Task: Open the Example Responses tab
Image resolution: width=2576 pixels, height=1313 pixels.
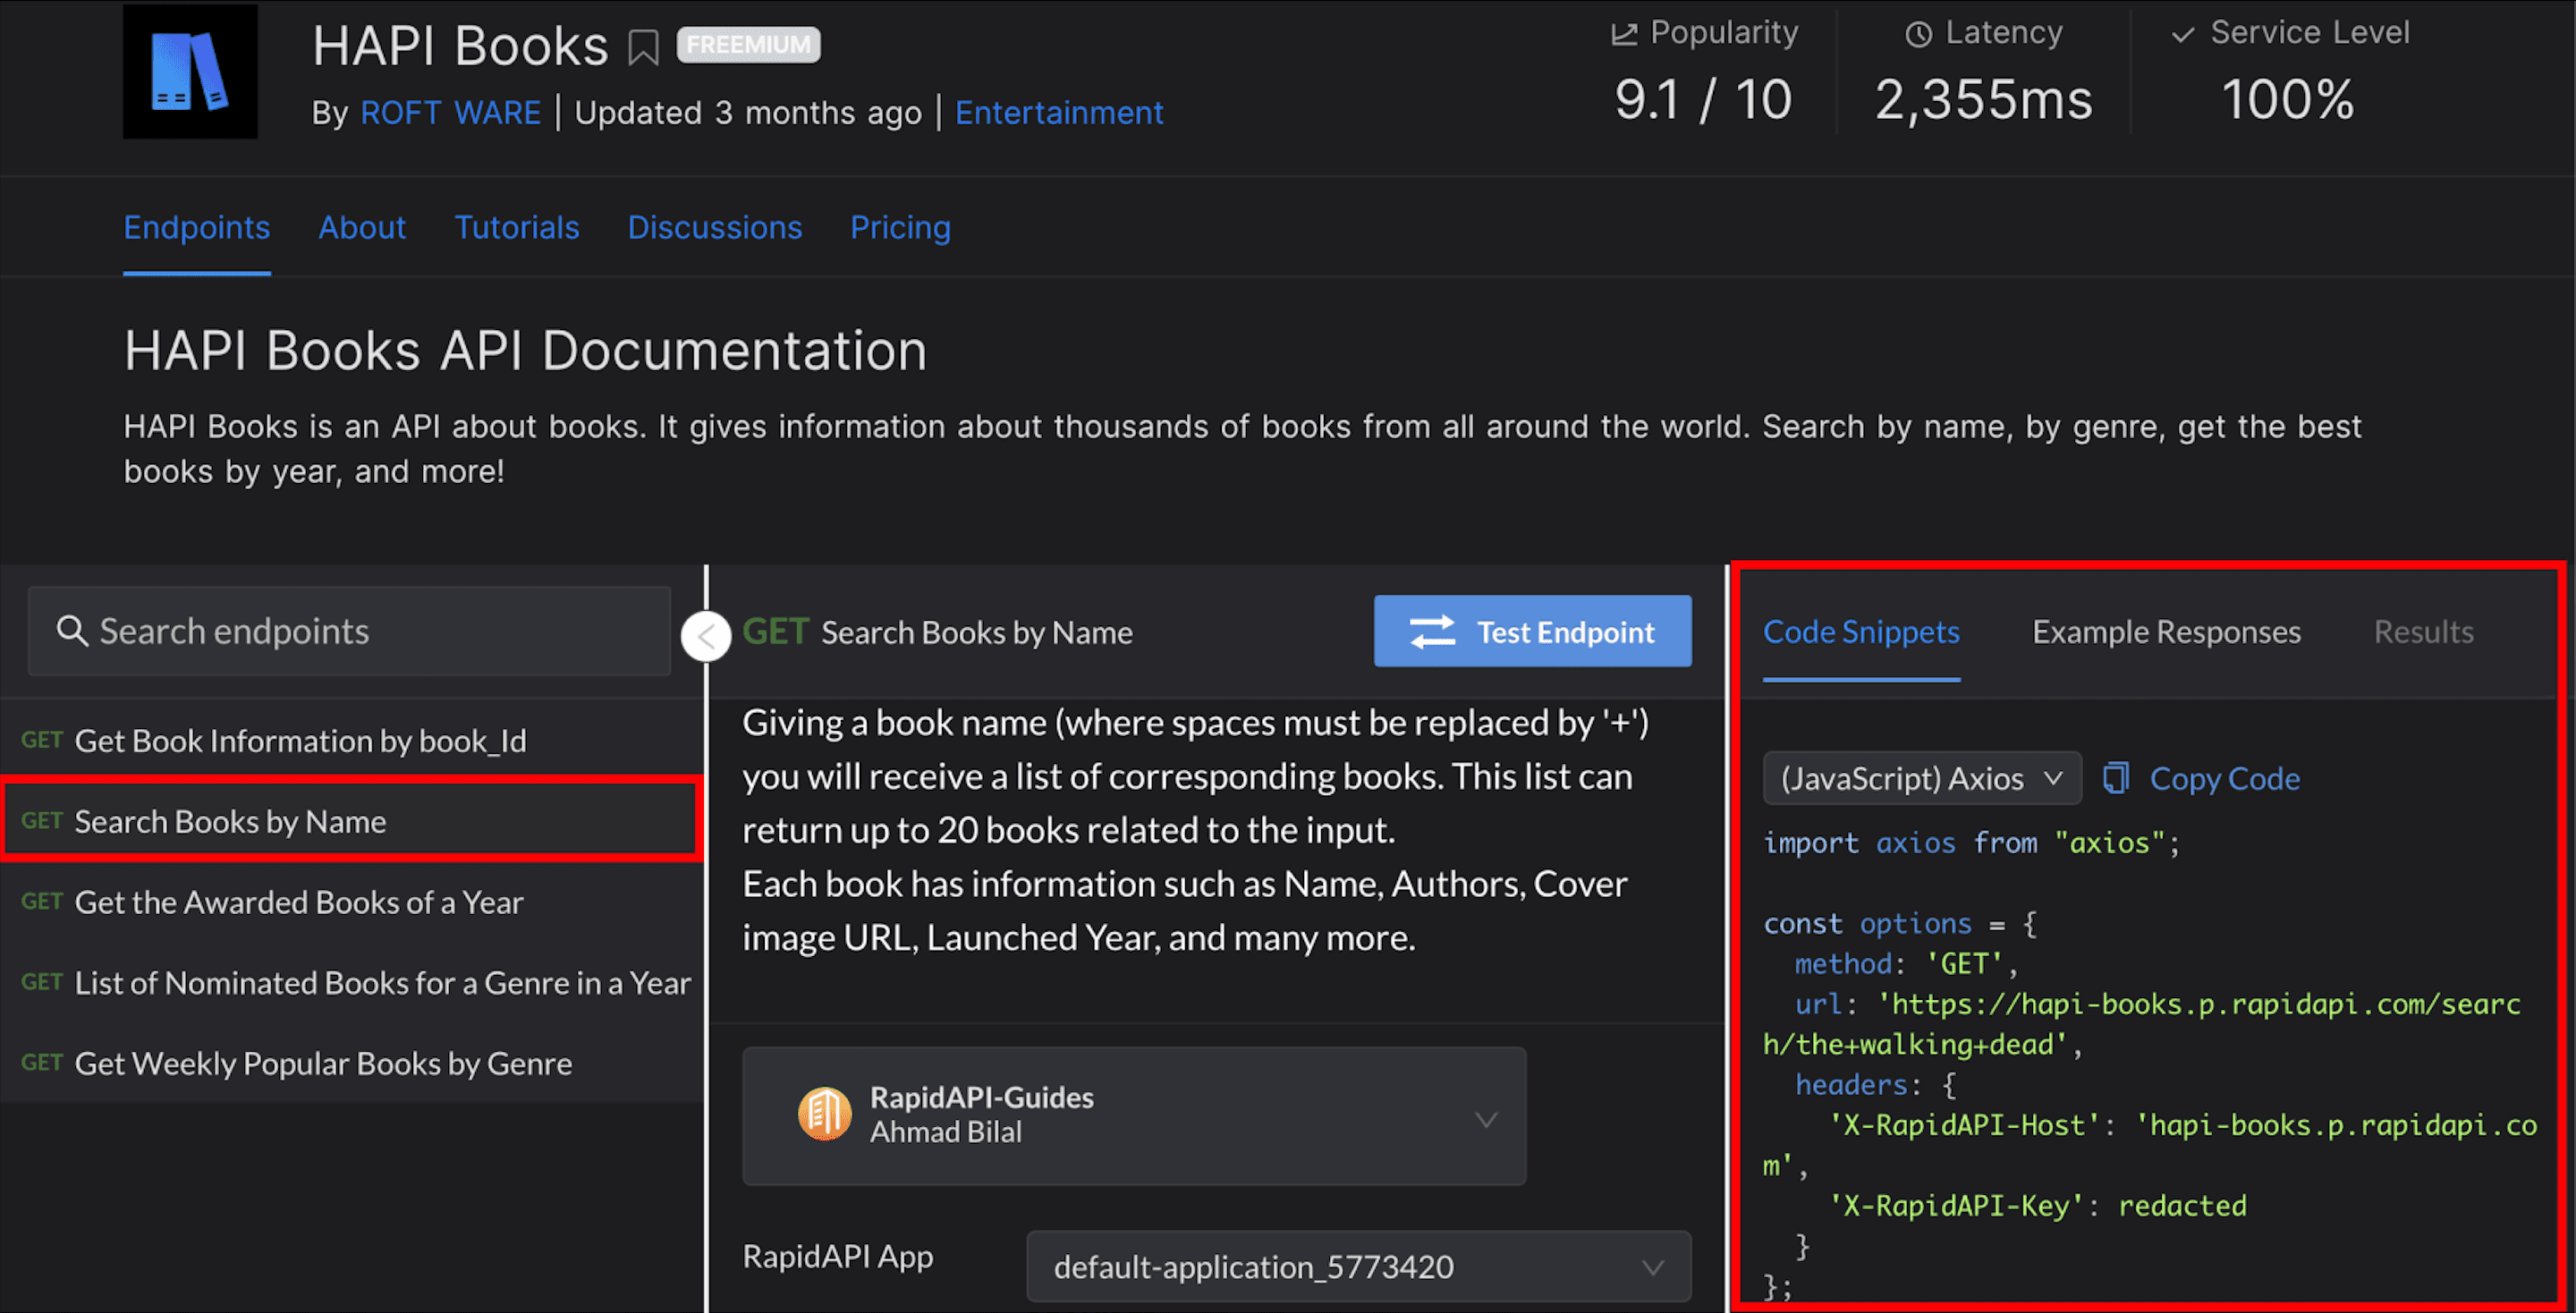Action: pyautogui.click(x=2166, y=631)
